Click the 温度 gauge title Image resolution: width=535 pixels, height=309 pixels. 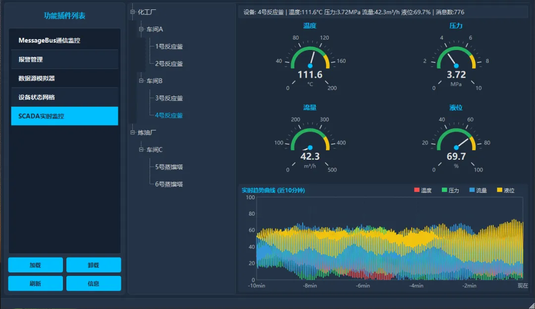(310, 26)
